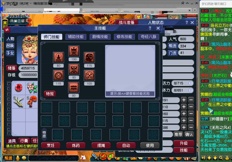
Task: Click the orange lingzhi mushroom item
Action: click(32, 102)
